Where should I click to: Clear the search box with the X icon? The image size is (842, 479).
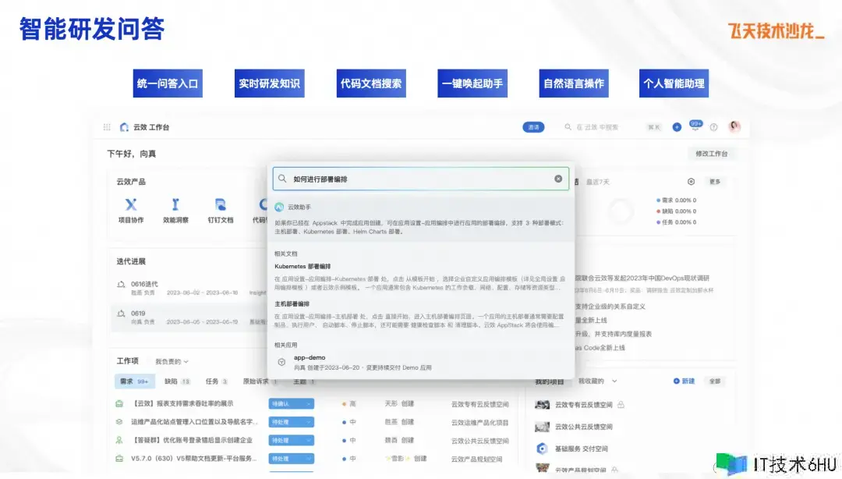(x=558, y=179)
